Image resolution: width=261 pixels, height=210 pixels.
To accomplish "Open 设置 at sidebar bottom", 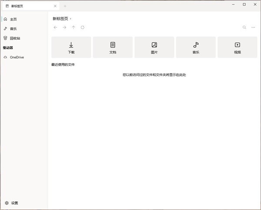I will pyautogui.click(x=24, y=203).
